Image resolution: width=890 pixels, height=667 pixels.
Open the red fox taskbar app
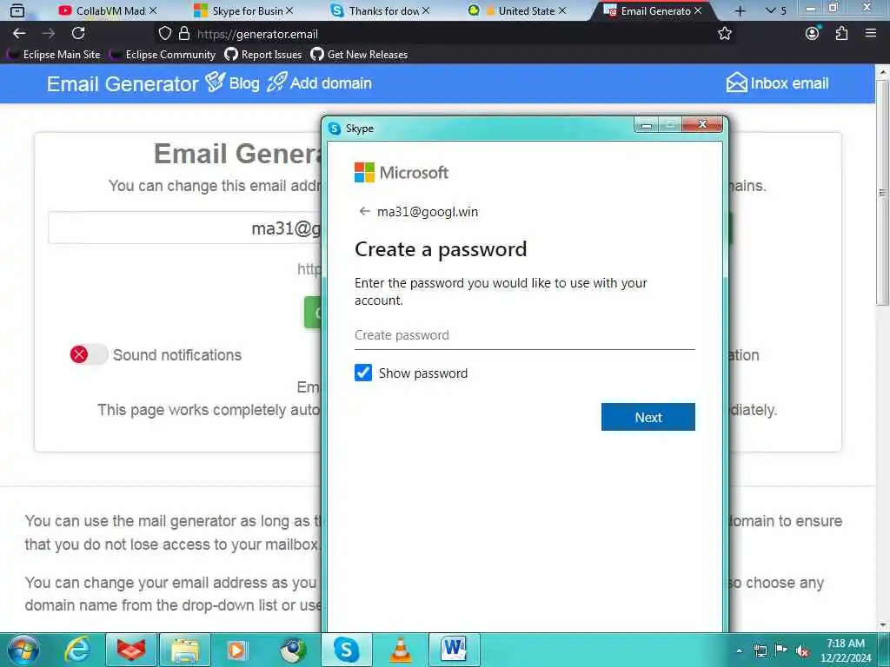pos(131,650)
